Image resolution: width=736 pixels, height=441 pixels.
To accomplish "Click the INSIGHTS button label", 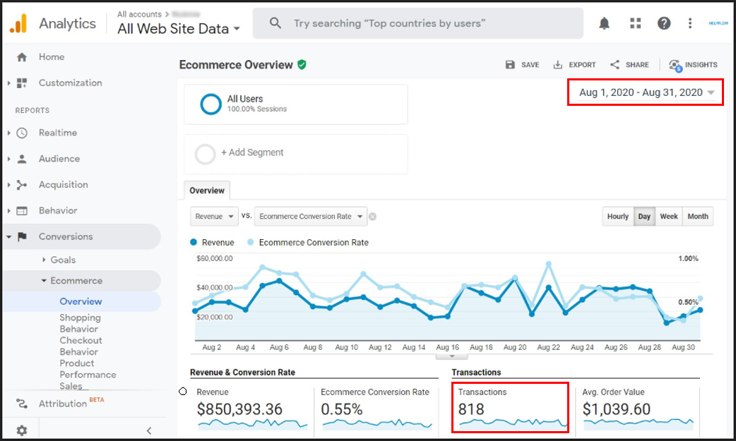I will (701, 65).
